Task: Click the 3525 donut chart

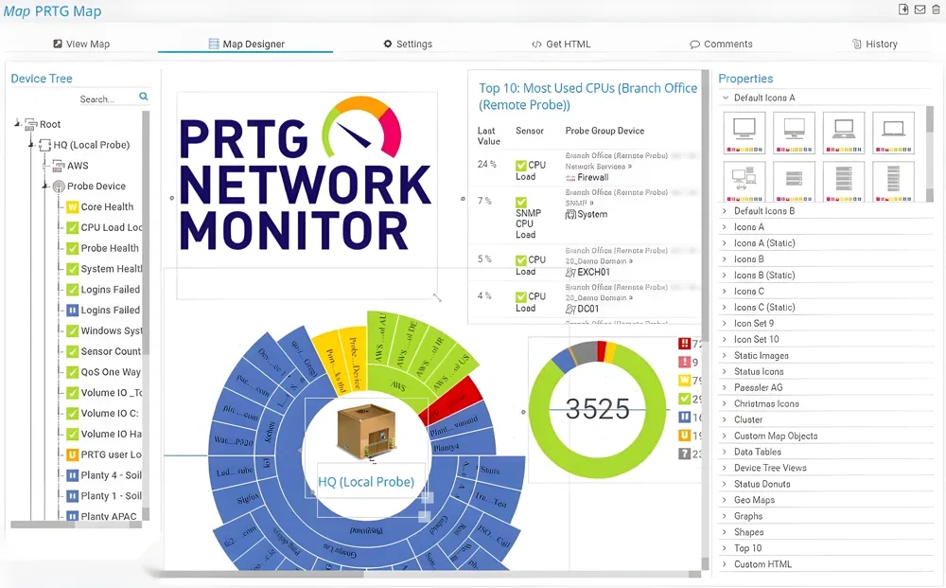Action: [597, 409]
